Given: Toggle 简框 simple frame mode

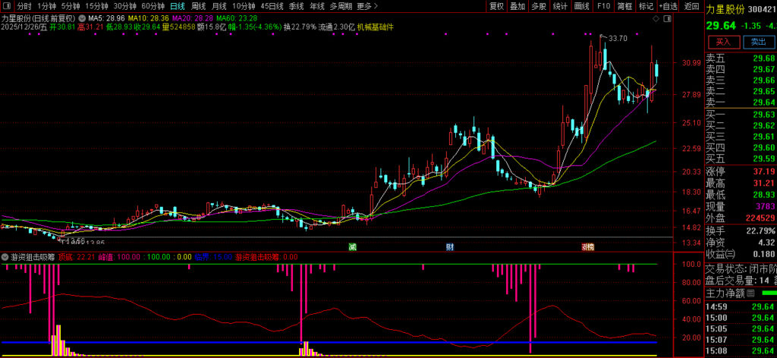Looking at the screenshot, I should coord(624,6).
